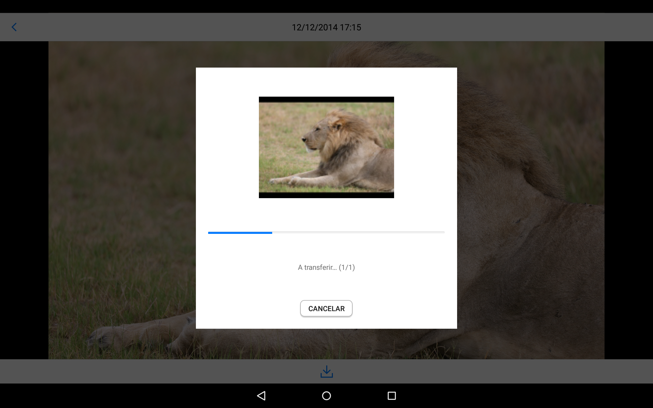653x408 pixels.
Task: Click the 12/12/2014 17:15 title text
Action: click(x=326, y=27)
